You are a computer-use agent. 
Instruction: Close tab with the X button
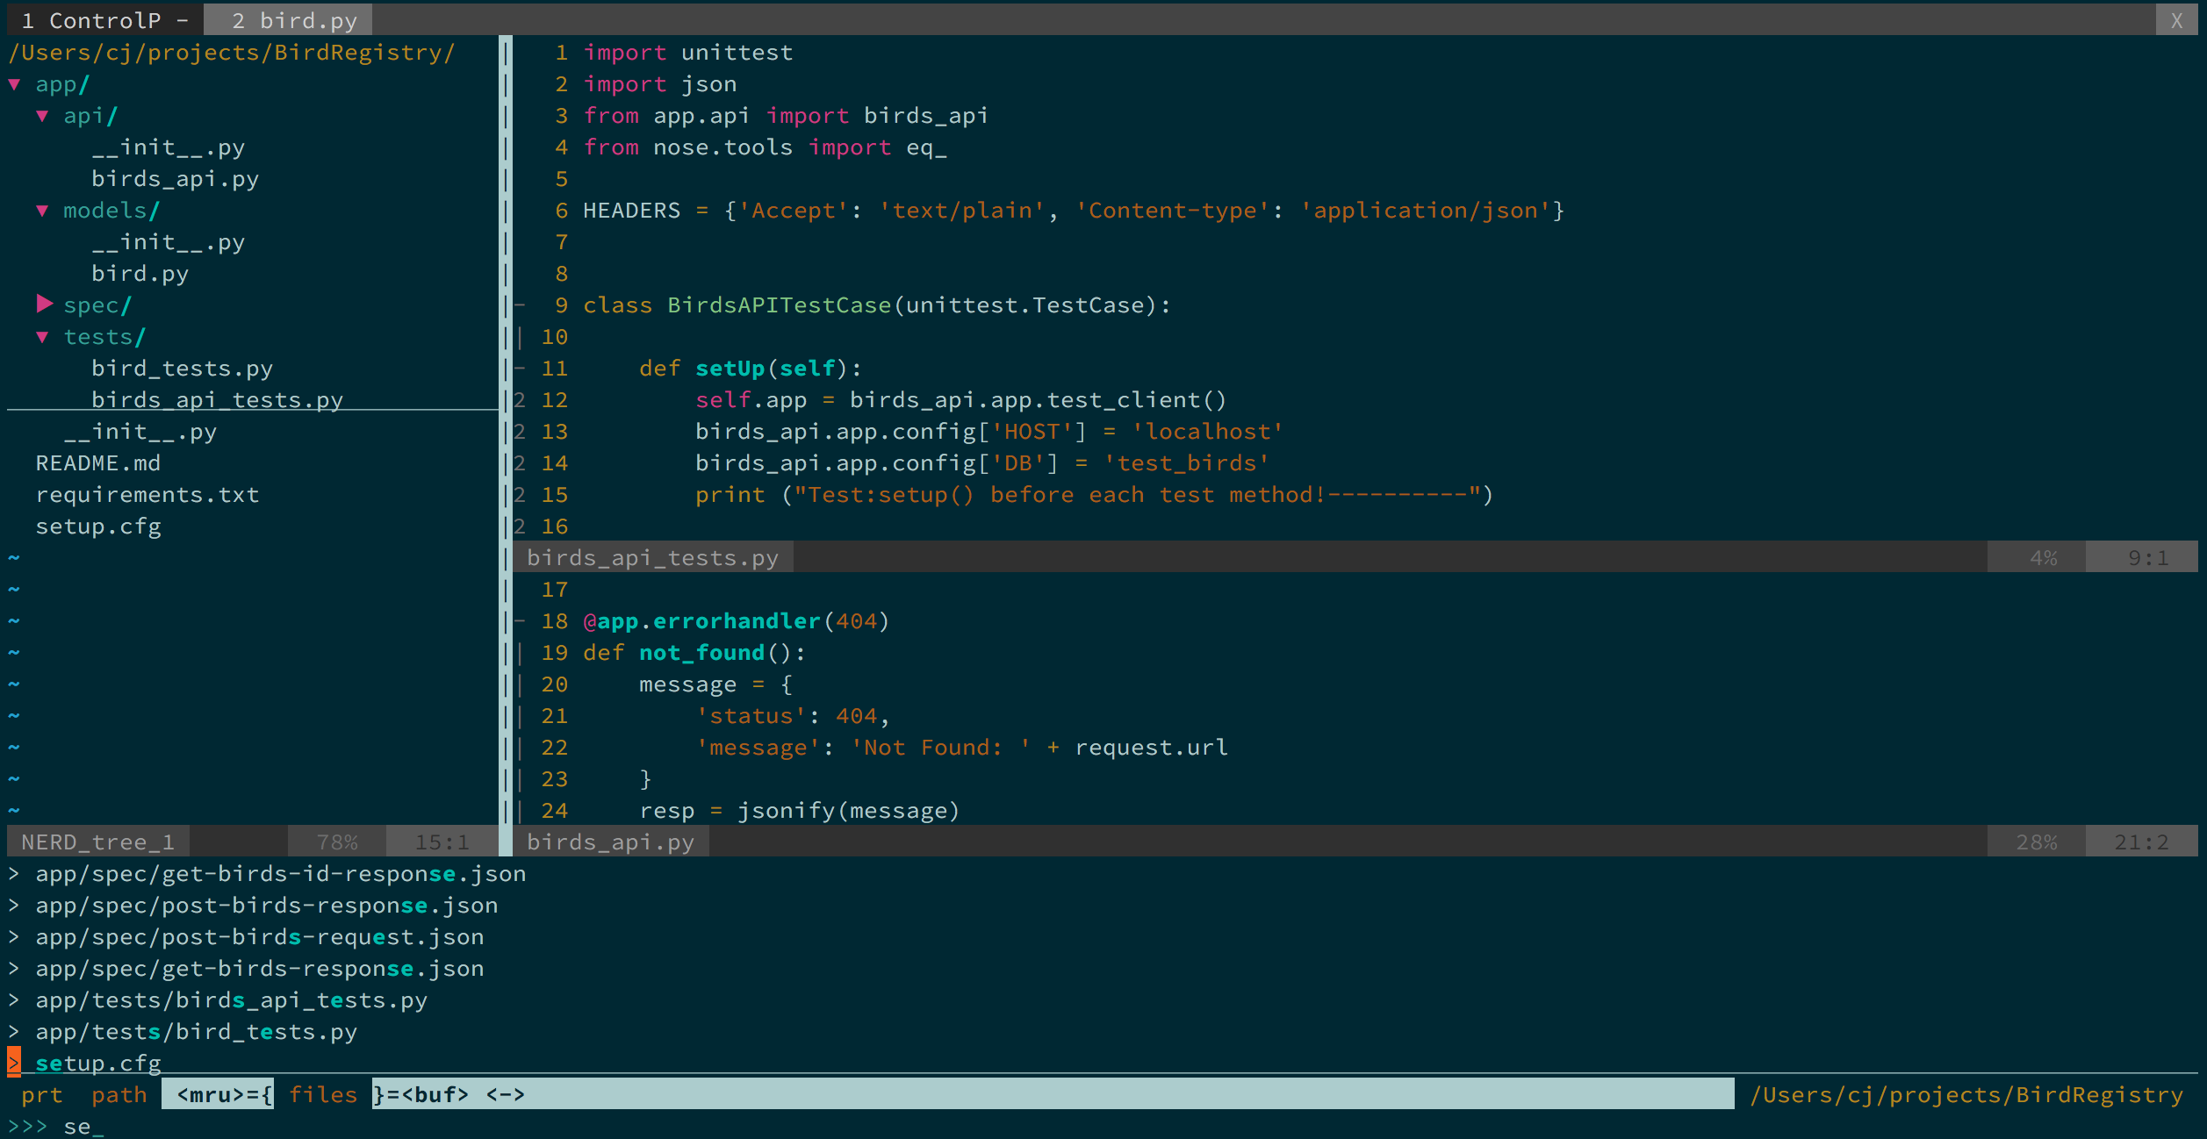coord(2176,19)
